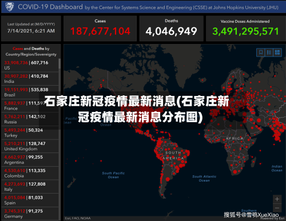Select the France row in country list
Screen dimensions: 286x221
tap(30, 106)
